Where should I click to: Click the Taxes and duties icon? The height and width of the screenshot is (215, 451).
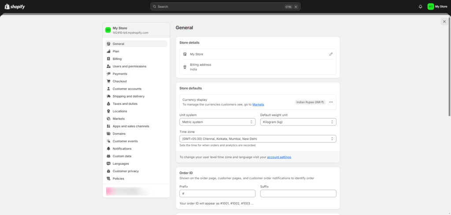click(x=108, y=104)
